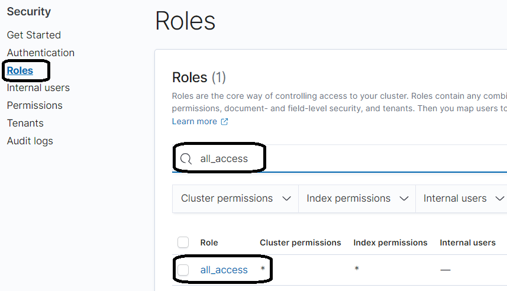This screenshot has height=291, width=507.
Task: Open Get Started in Security sidebar
Action: click(34, 35)
